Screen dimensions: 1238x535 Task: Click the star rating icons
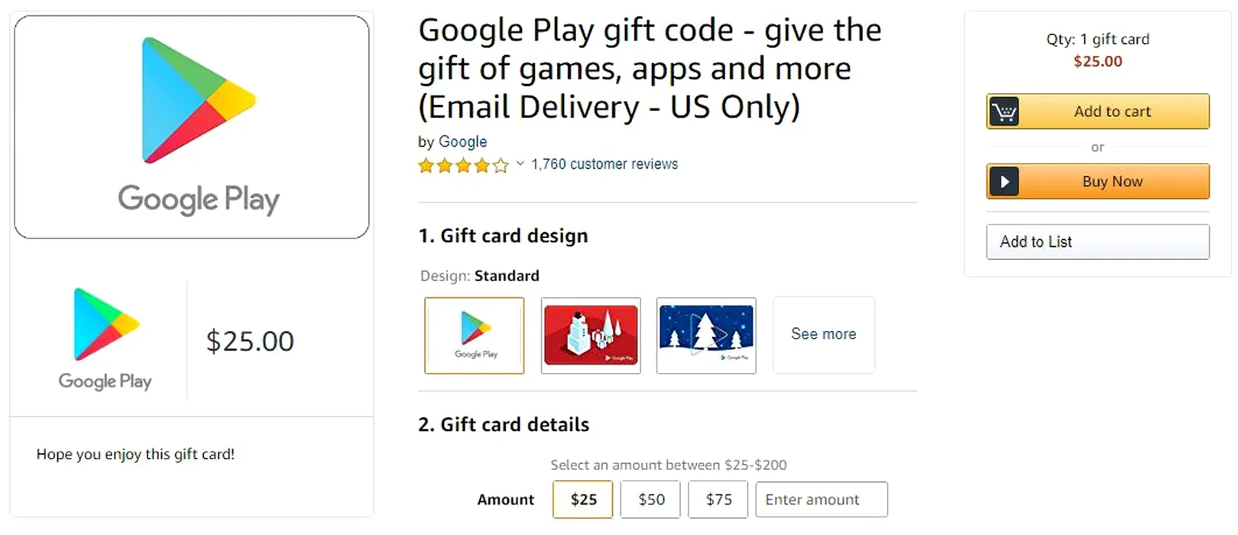(463, 165)
